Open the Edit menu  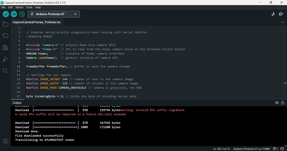(x=10, y=7)
